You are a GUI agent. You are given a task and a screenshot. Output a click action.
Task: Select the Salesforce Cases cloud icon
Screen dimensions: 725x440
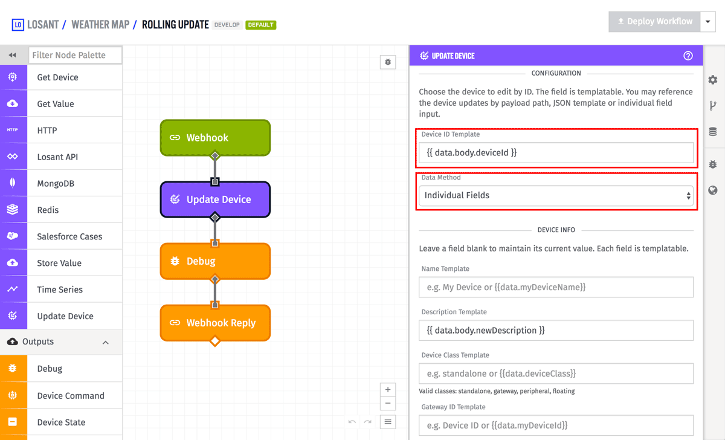(x=13, y=236)
